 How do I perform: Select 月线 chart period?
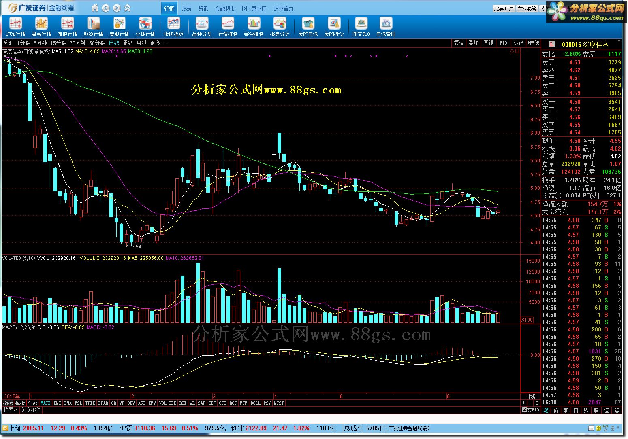pos(141,43)
